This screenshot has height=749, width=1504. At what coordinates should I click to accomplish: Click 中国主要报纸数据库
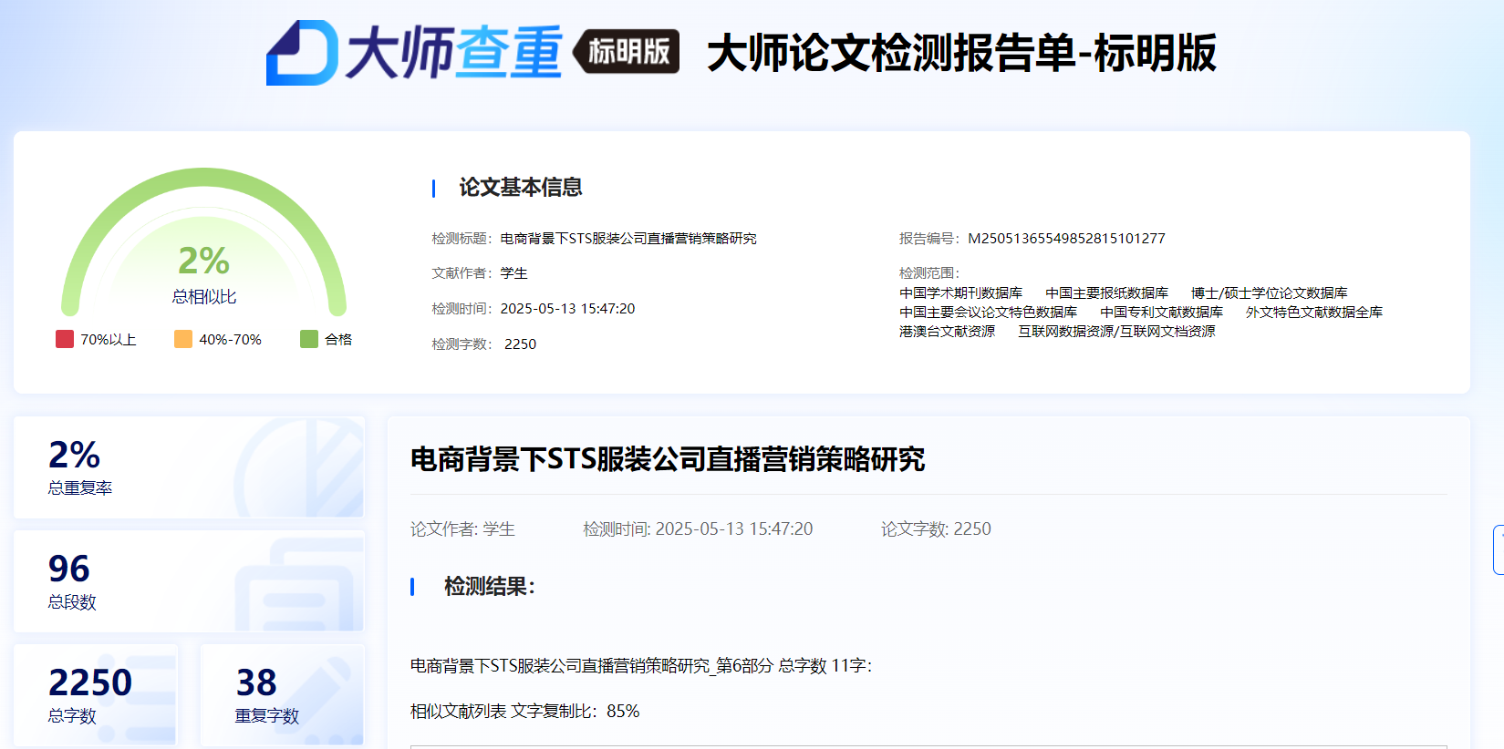(x=1106, y=293)
